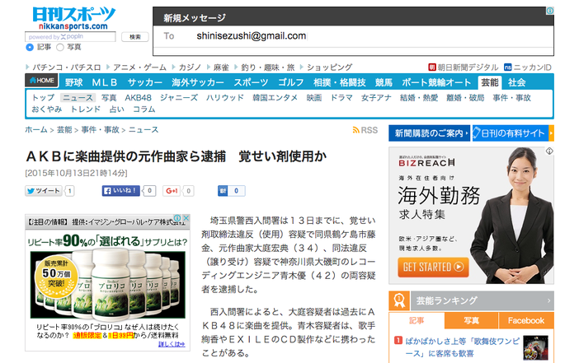The width and height of the screenshot is (579, 363).
Task: Select the ニュース sub-menu item
Action: click(x=78, y=98)
